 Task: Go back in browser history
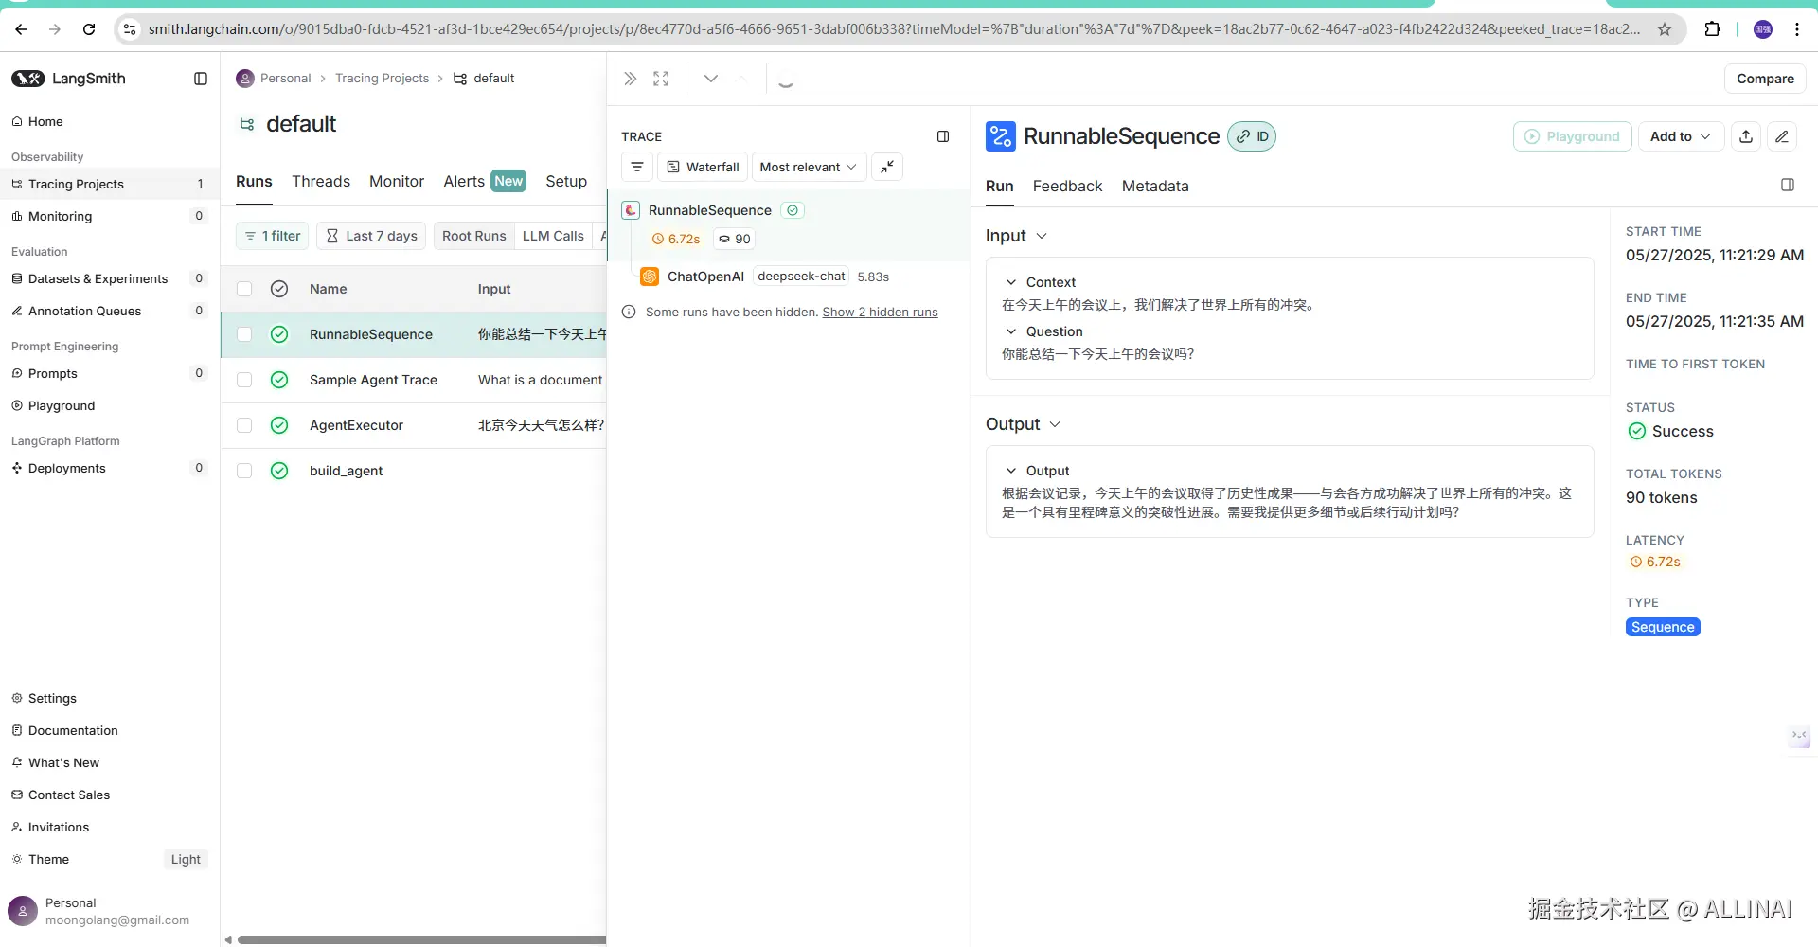tap(21, 29)
